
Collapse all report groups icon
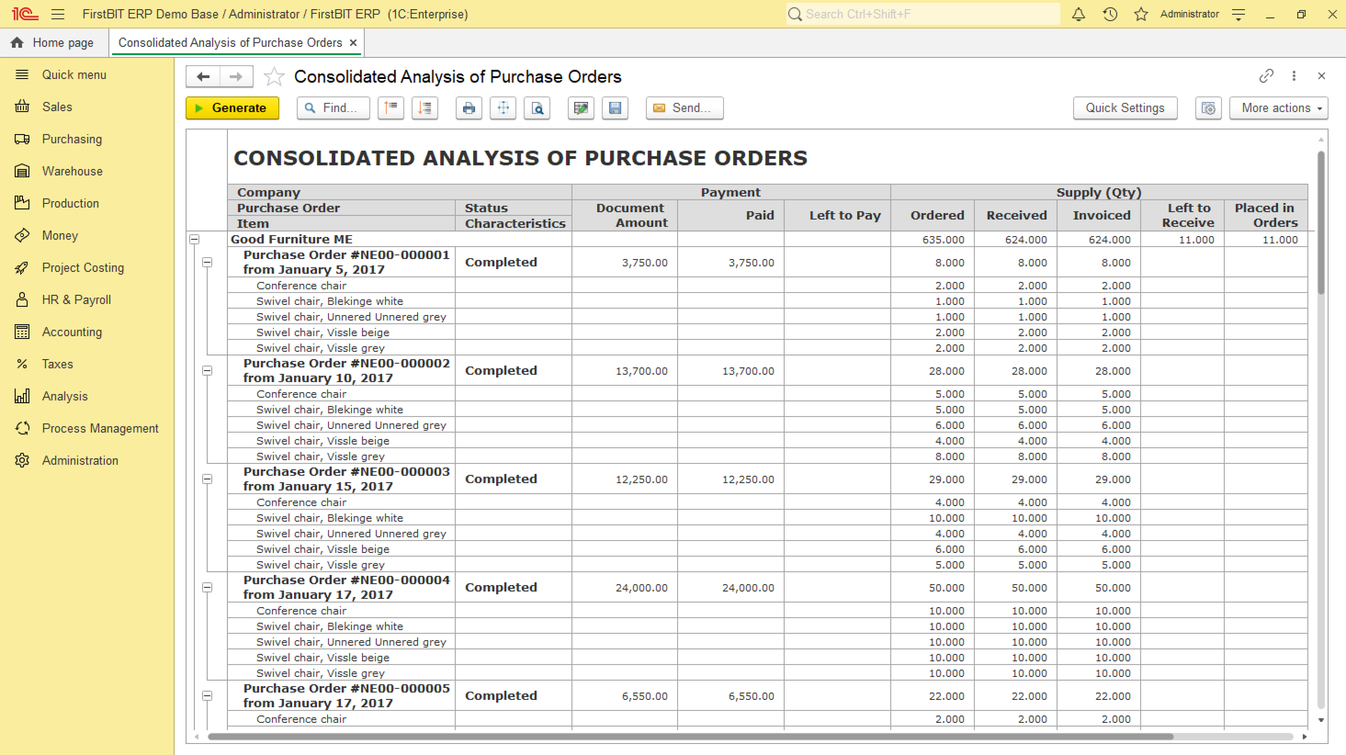point(391,108)
